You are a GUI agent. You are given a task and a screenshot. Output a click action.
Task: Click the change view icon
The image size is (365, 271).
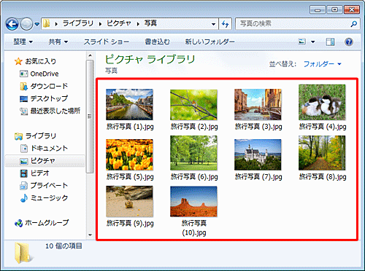[302, 42]
